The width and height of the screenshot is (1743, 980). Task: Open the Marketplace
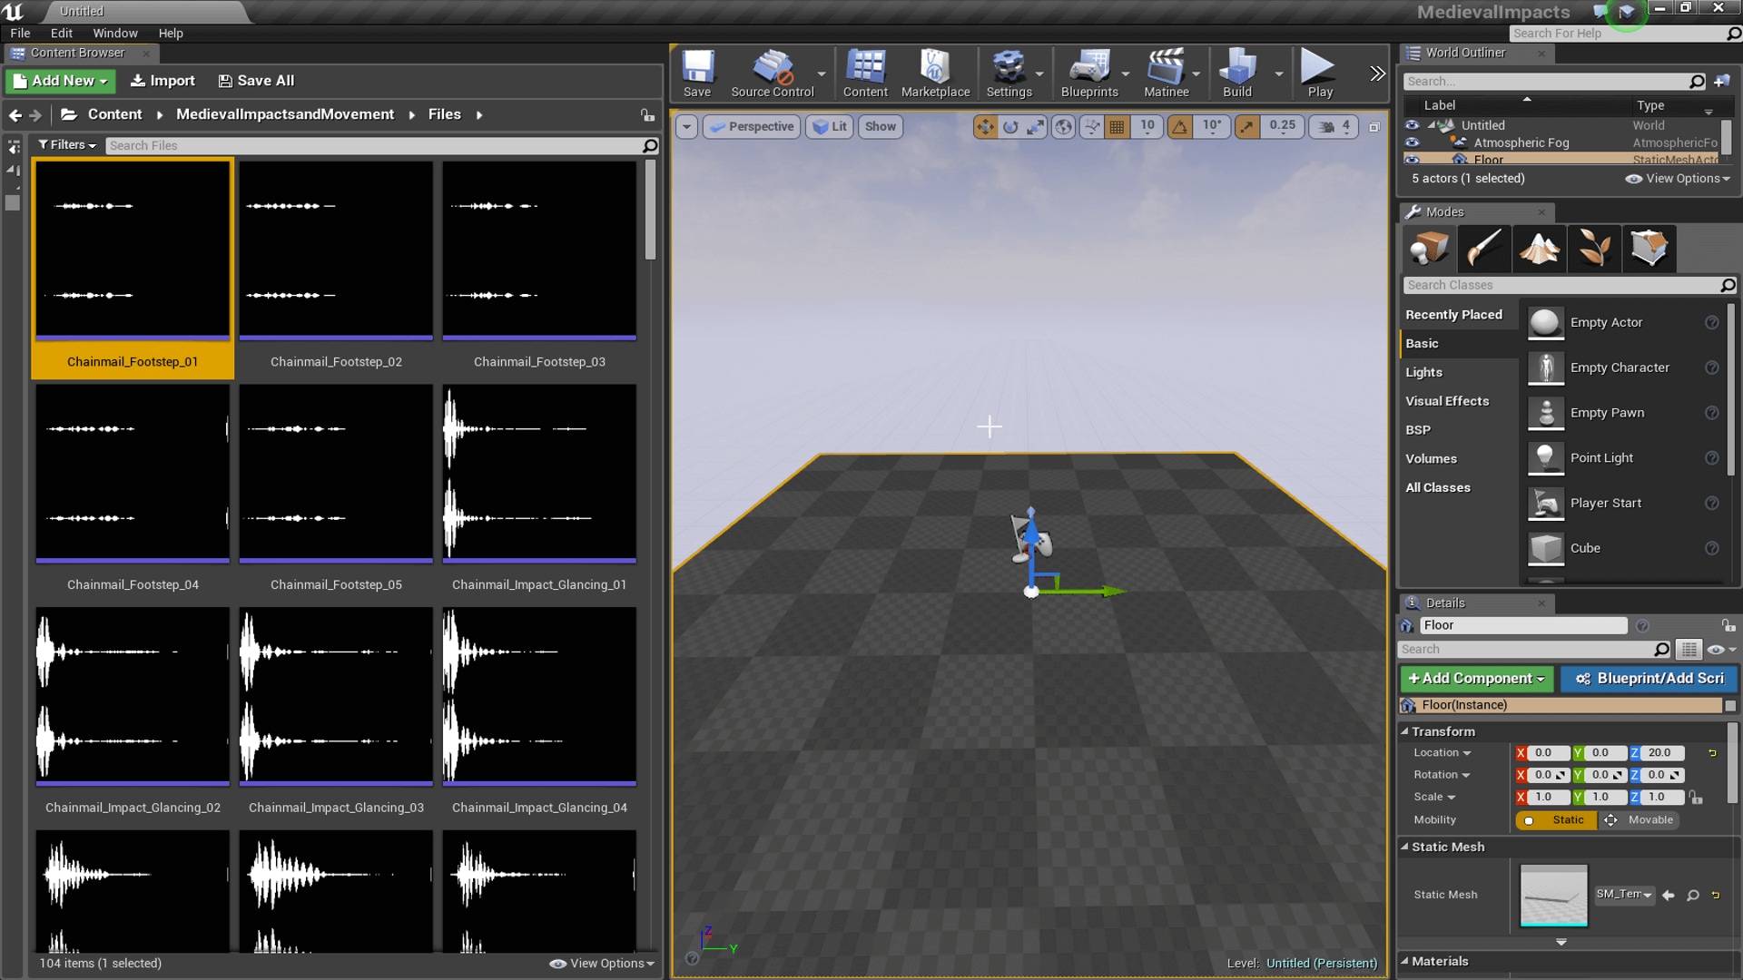(x=935, y=73)
